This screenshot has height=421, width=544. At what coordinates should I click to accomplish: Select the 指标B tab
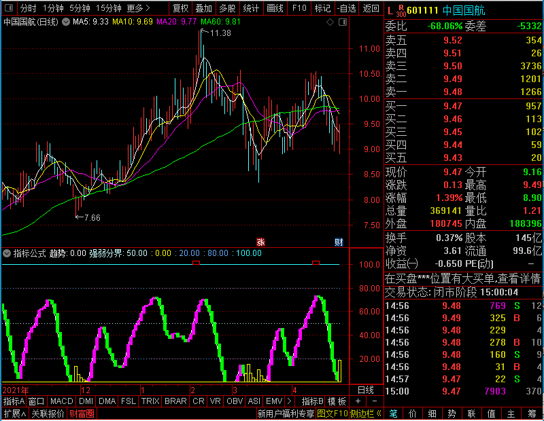(313, 401)
